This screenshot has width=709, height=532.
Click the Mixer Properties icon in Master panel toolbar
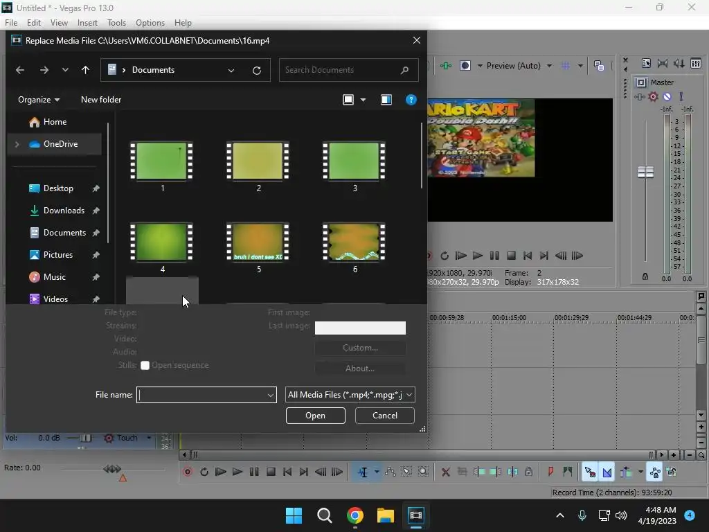click(646, 63)
